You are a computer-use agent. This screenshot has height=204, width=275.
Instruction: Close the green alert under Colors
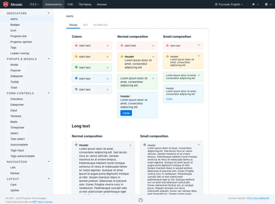(108, 68)
